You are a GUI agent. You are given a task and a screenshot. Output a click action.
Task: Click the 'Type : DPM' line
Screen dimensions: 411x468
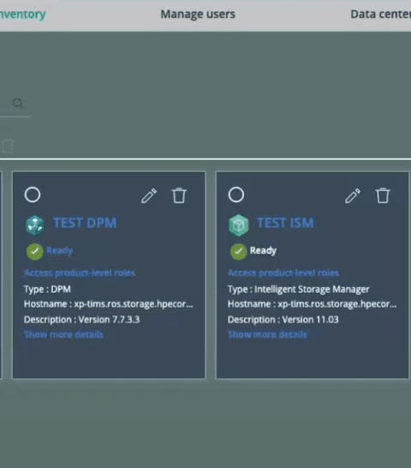tap(47, 289)
